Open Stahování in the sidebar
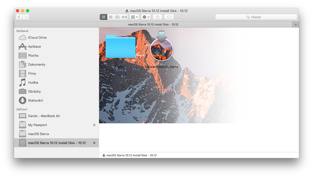The width and height of the screenshot is (313, 178). 56,100
